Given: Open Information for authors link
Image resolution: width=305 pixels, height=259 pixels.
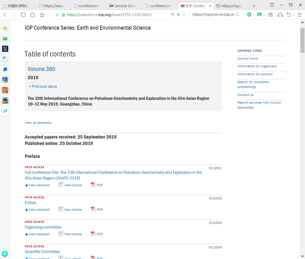Looking at the screenshot, I should coord(255,74).
